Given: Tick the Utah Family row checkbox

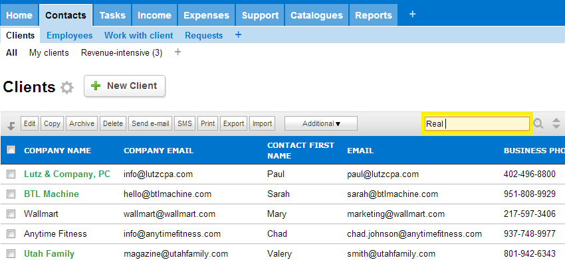Looking at the screenshot, I should [11, 254].
